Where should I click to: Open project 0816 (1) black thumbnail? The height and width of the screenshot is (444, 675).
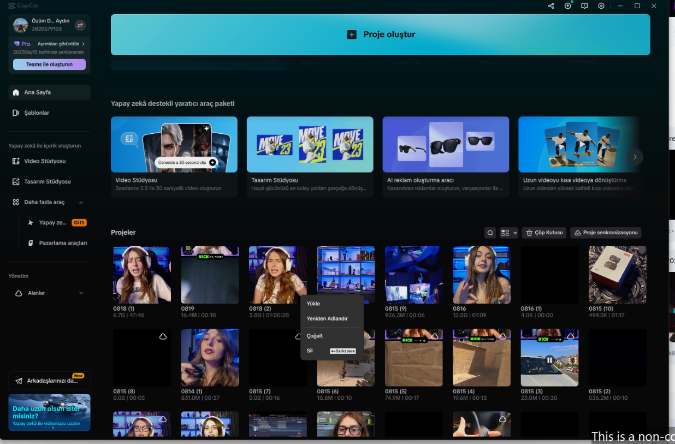tap(549, 275)
